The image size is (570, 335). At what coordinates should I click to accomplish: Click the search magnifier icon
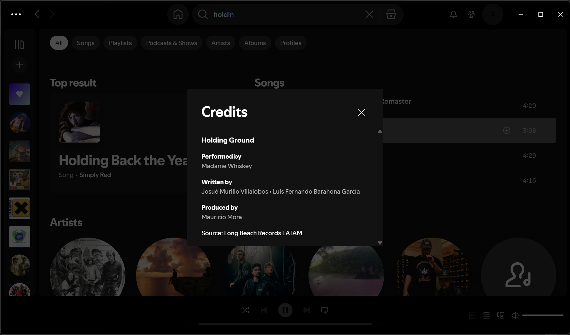[x=203, y=14]
